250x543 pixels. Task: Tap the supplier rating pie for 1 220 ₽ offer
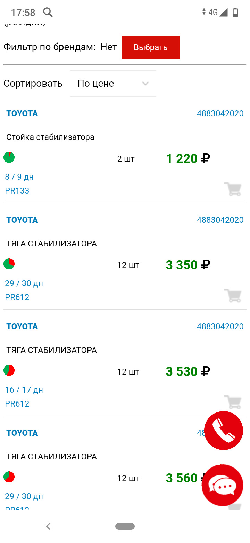(x=9, y=157)
